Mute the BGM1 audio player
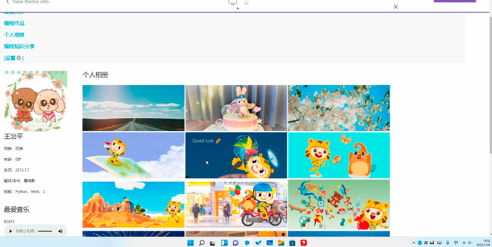Viewport: 492px width, 247px height. point(60,231)
